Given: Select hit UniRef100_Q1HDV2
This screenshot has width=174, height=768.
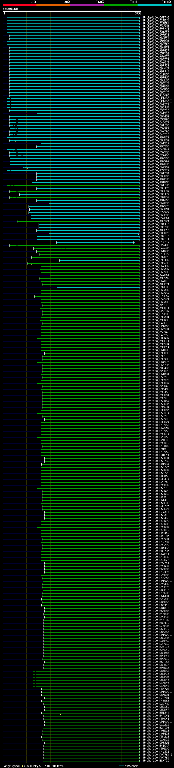Looking at the screenshot, I should pyautogui.click(x=156, y=686).
